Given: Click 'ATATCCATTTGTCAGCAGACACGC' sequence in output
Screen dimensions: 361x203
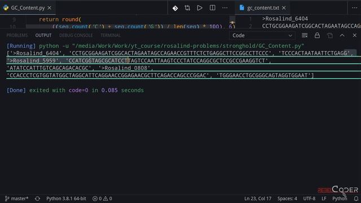Looking at the screenshot, I should (x=49, y=68).
